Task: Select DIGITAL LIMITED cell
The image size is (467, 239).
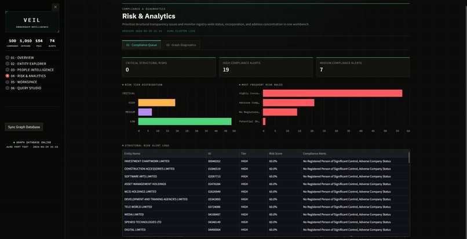Action: (x=165, y=230)
